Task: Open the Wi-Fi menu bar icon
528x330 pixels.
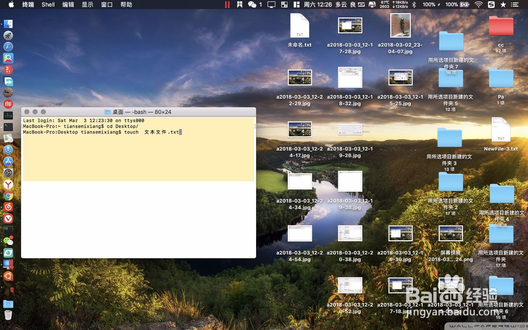Action: [478, 4]
